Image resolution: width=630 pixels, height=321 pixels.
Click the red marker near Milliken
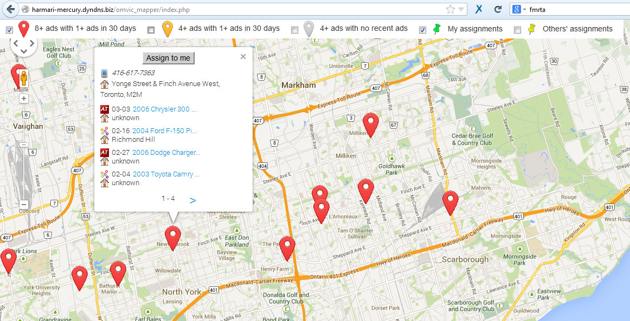370,125
